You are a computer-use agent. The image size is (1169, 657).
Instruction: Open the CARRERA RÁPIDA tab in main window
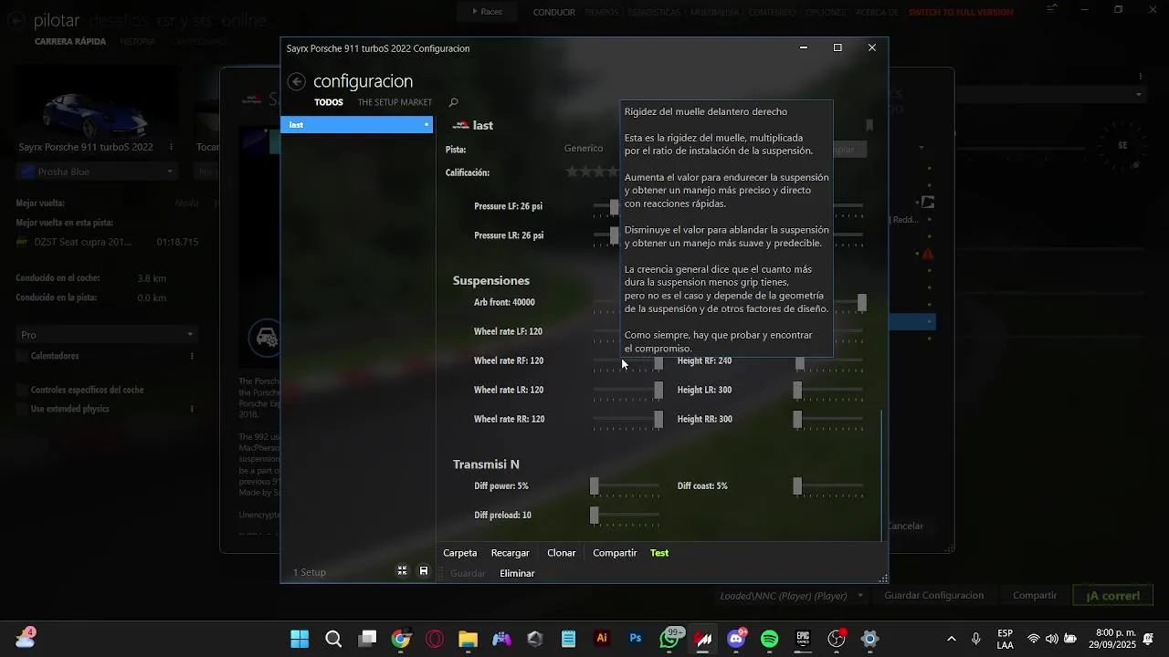tap(70, 42)
